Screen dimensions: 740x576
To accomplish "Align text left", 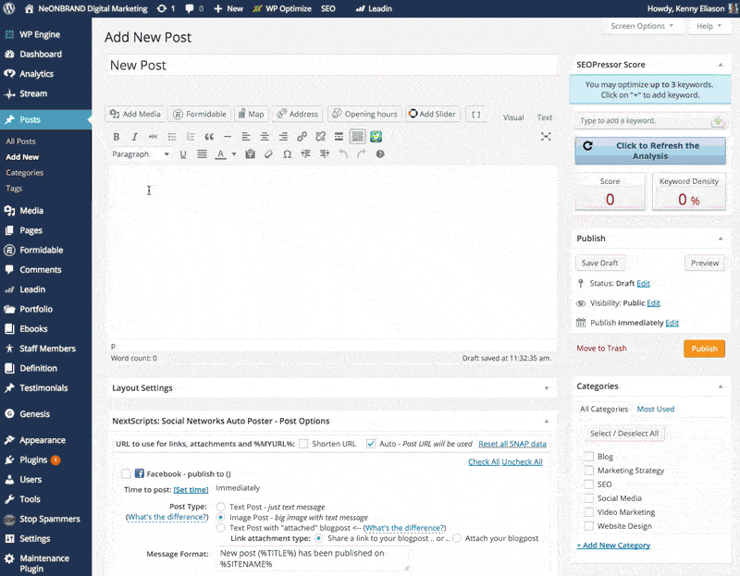I will (x=246, y=137).
